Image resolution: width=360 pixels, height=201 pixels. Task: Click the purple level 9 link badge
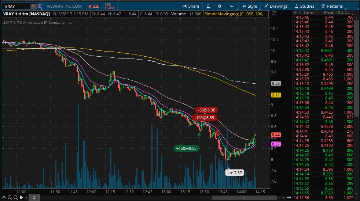coord(40,6)
